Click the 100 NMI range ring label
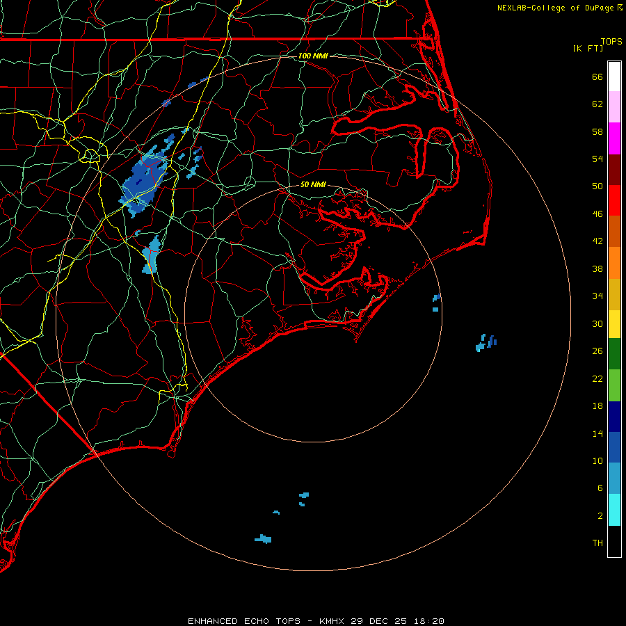 click(x=313, y=56)
